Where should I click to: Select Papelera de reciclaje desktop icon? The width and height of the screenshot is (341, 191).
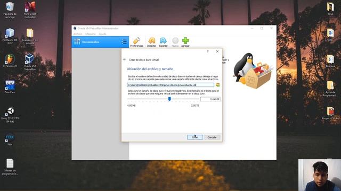[x=10, y=10]
